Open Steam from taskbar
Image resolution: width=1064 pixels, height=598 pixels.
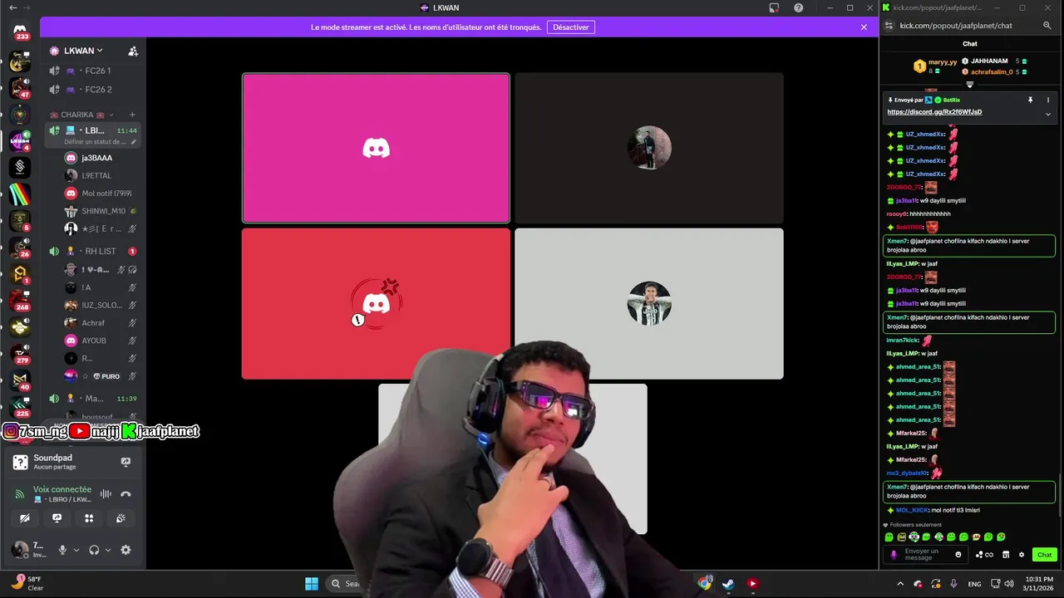[728, 584]
